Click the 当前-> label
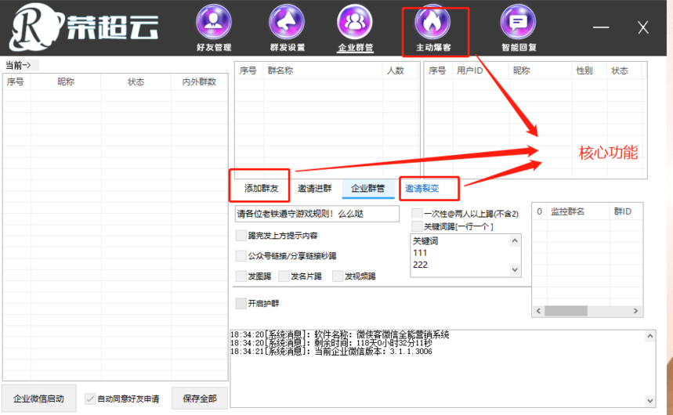This screenshot has width=673, height=415. (18, 65)
